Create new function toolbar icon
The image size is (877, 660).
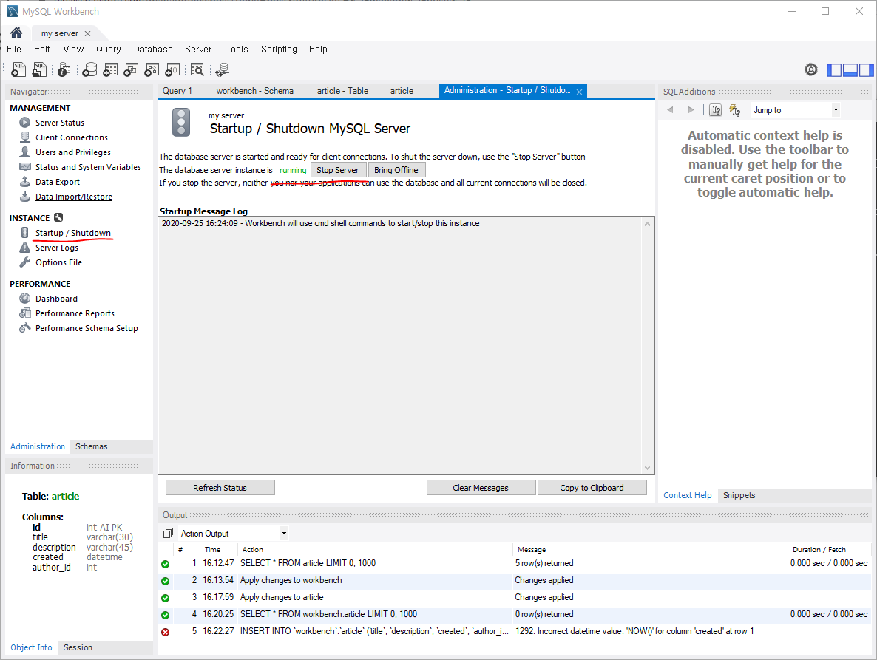pyautogui.click(x=173, y=70)
